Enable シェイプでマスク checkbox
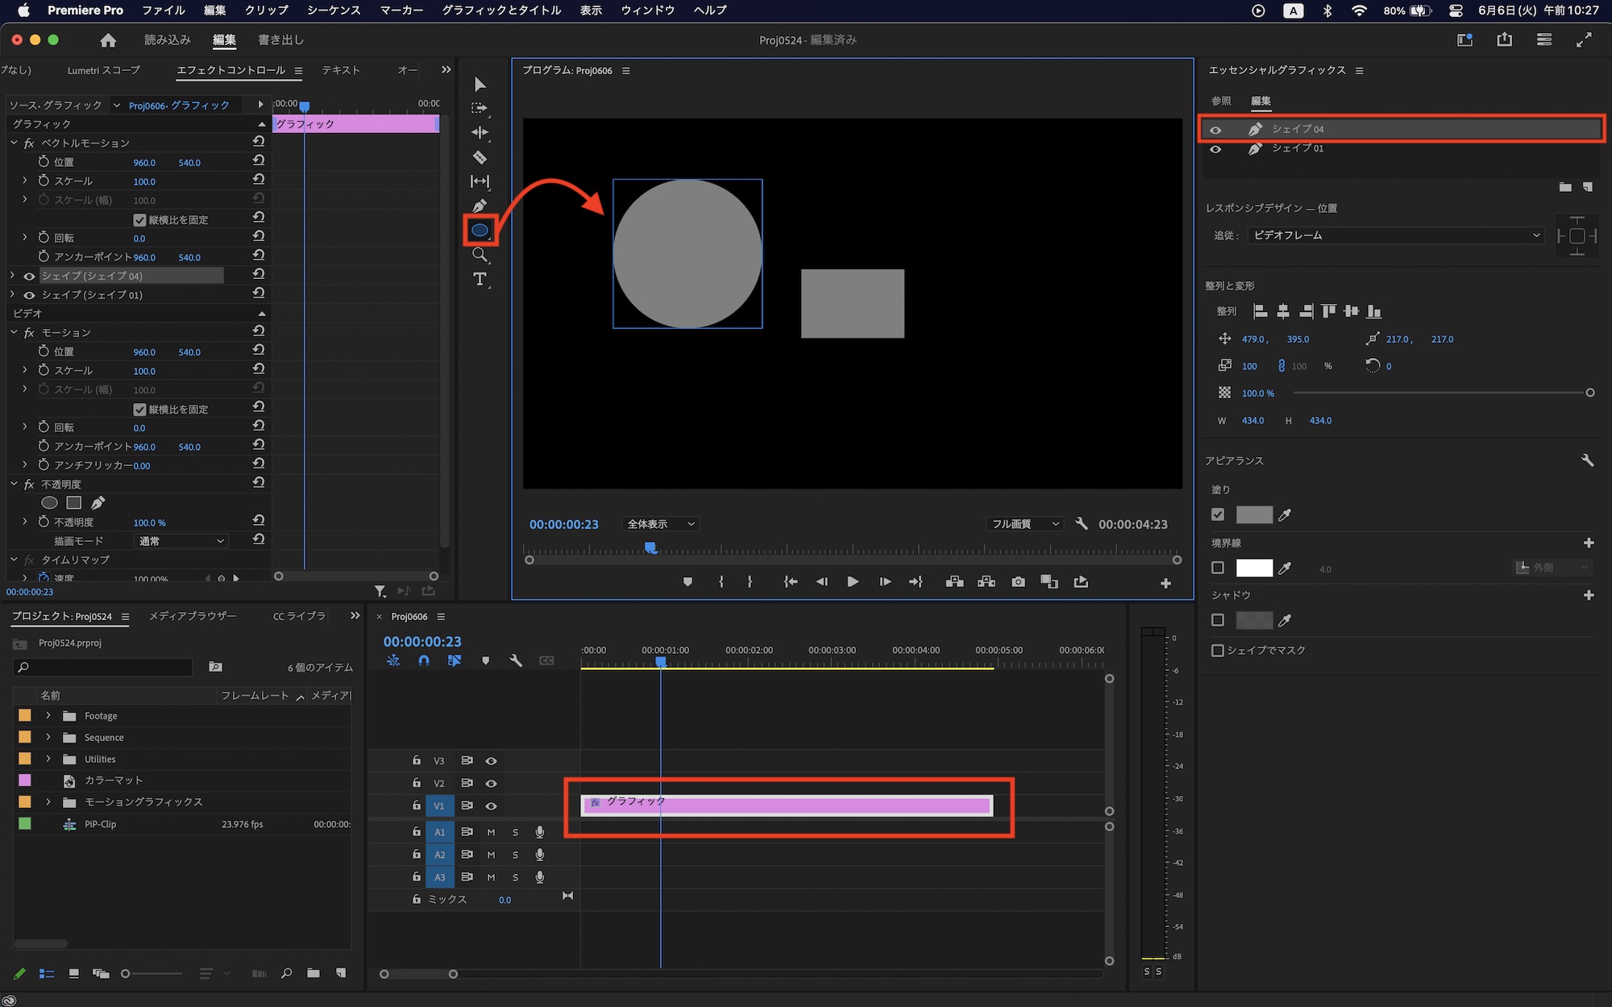The image size is (1612, 1007). tap(1218, 650)
